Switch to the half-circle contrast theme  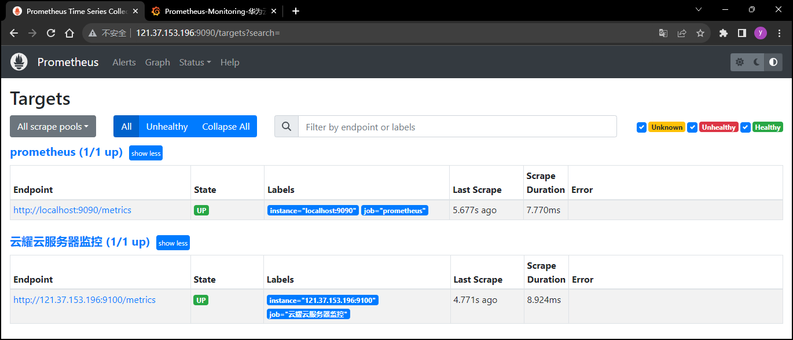[x=773, y=62]
